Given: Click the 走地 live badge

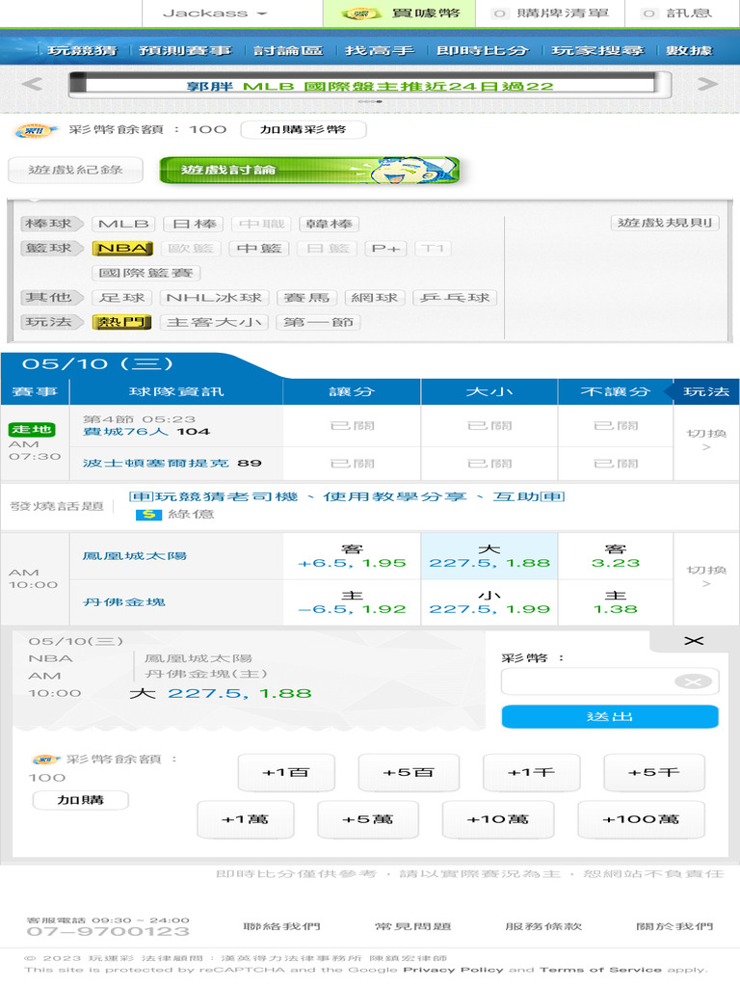Looking at the screenshot, I should [32, 429].
